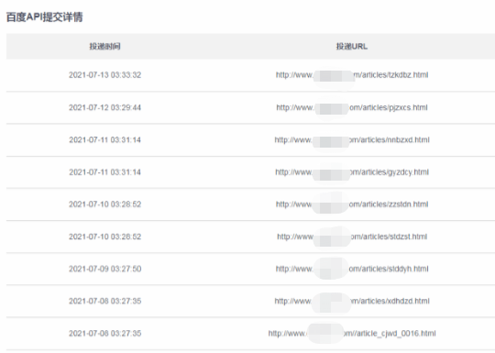Open the URL ending in articles/zzstdn.html
This screenshot has width=495, height=353.
pos(352,204)
